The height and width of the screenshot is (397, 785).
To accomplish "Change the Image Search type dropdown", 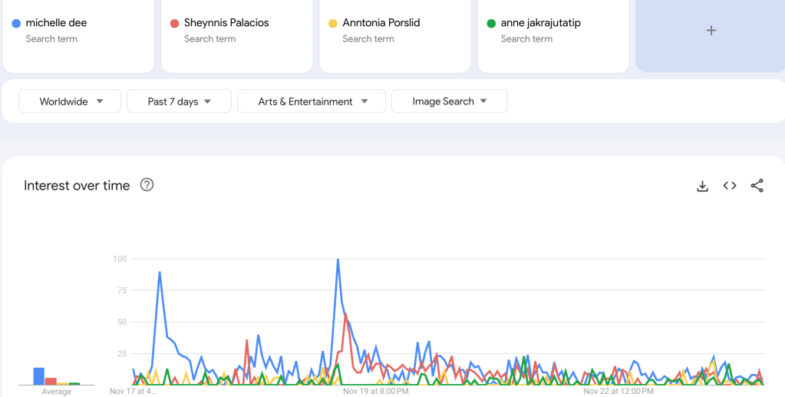I will point(449,101).
